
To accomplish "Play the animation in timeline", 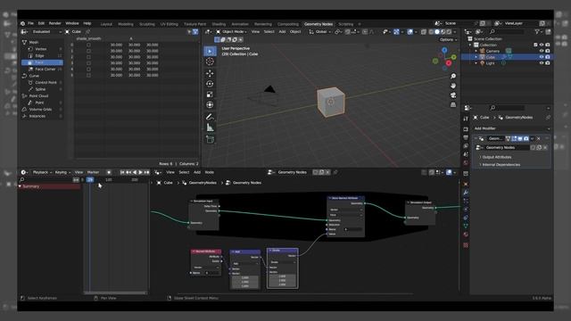I will [141, 172].
